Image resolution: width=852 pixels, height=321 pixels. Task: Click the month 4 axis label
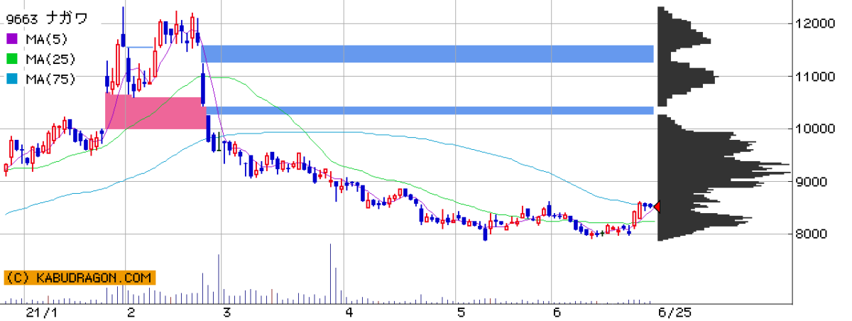click(349, 312)
